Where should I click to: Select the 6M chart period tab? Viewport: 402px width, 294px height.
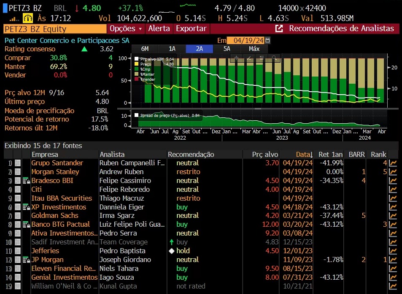[145, 49]
